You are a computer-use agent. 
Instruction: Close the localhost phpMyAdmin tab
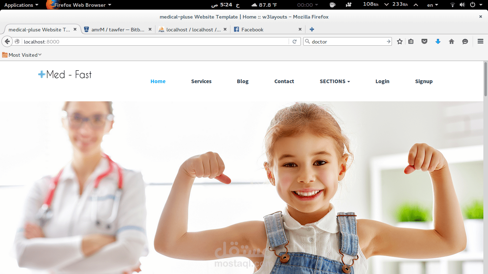click(x=225, y=29)
